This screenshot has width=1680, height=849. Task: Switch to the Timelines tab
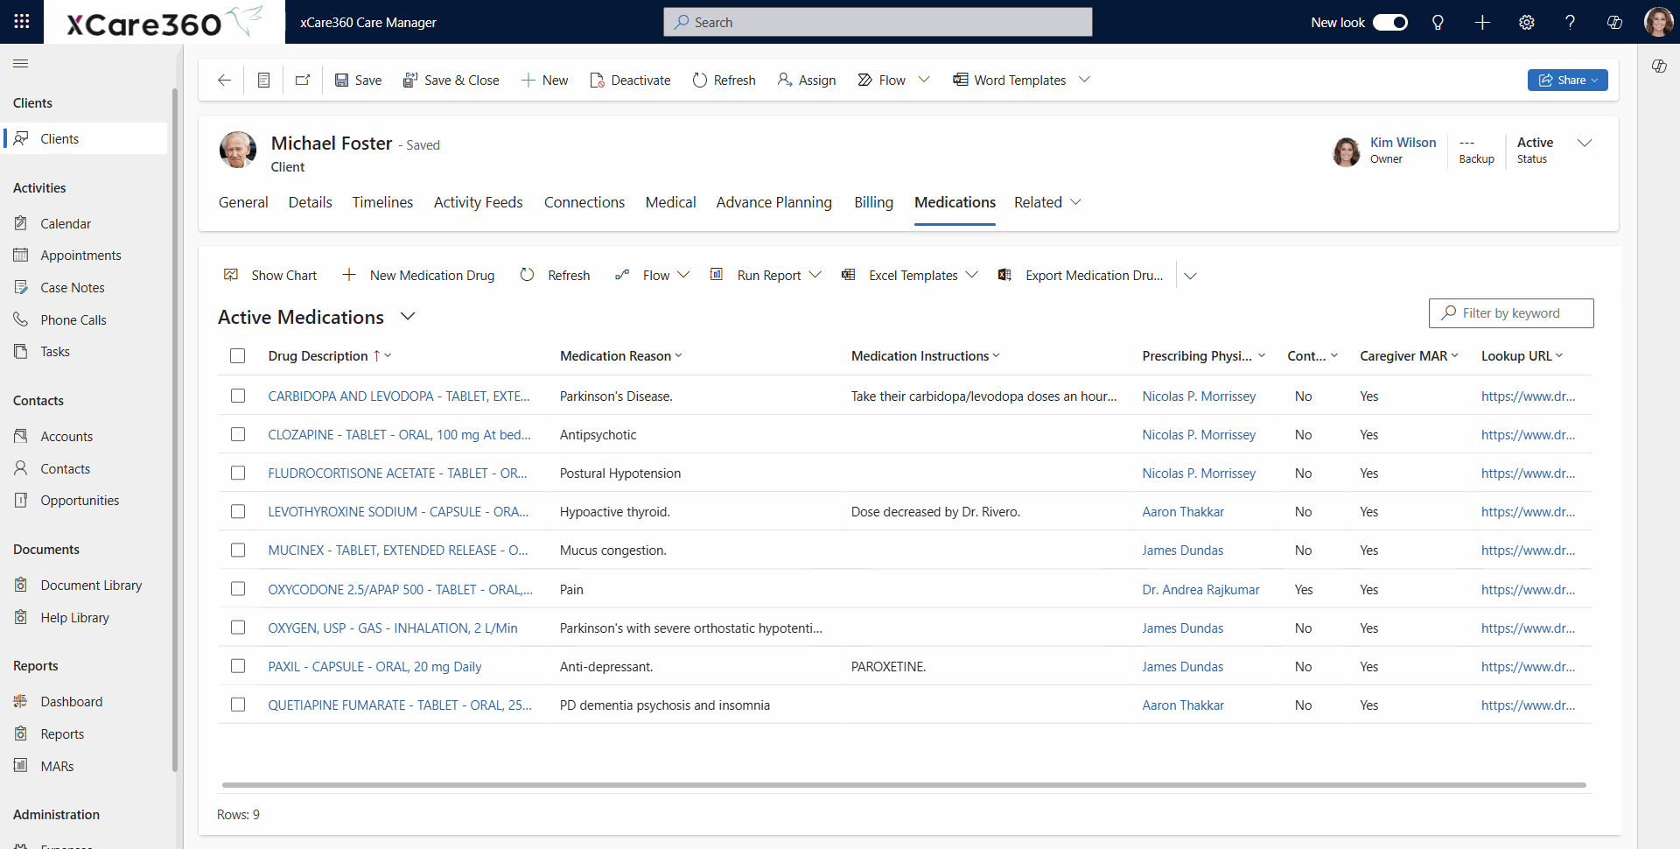(x=382, y=202)
